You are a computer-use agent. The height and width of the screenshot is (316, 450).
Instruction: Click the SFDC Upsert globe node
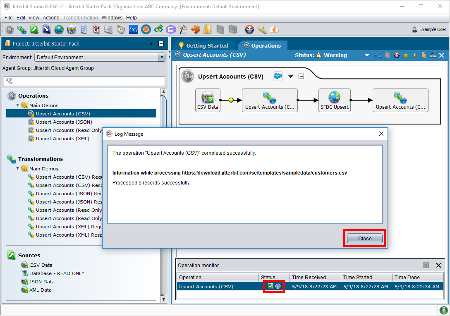tap(334, 100)
